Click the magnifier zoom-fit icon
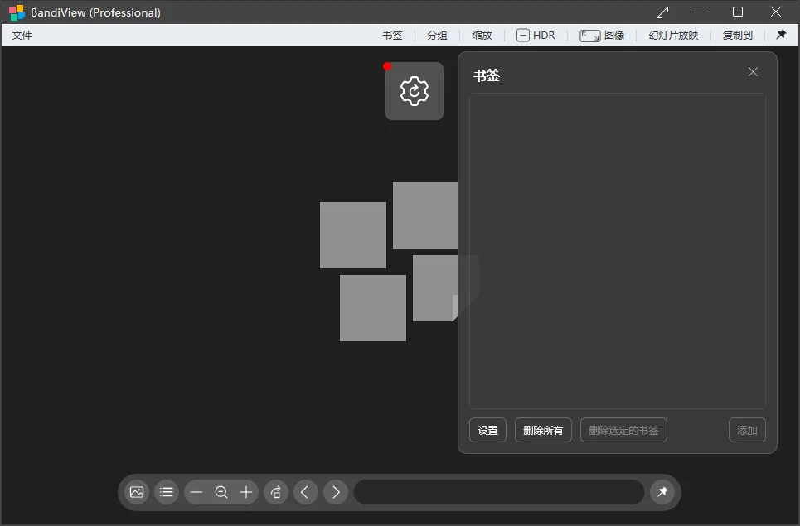Screen dimensions: 800x526 pos(221,492)
